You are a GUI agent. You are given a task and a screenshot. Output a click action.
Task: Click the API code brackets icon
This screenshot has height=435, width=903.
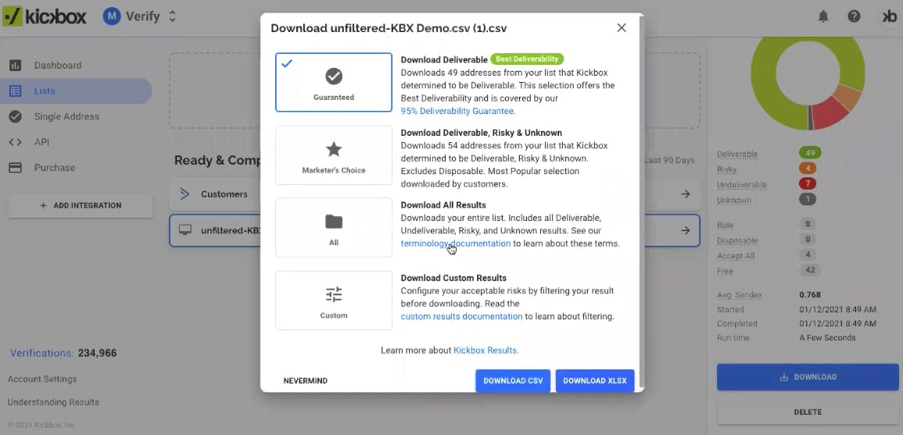click(x=15, y=142)
